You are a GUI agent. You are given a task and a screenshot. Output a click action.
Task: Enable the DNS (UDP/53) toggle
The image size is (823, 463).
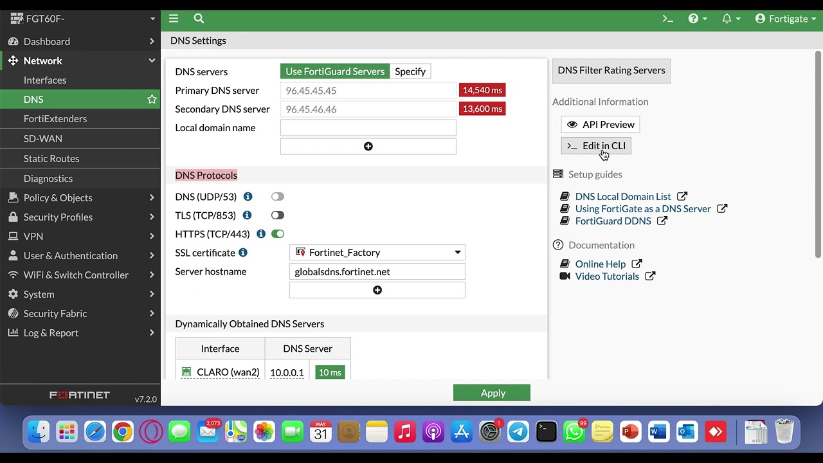coord(277,197)
